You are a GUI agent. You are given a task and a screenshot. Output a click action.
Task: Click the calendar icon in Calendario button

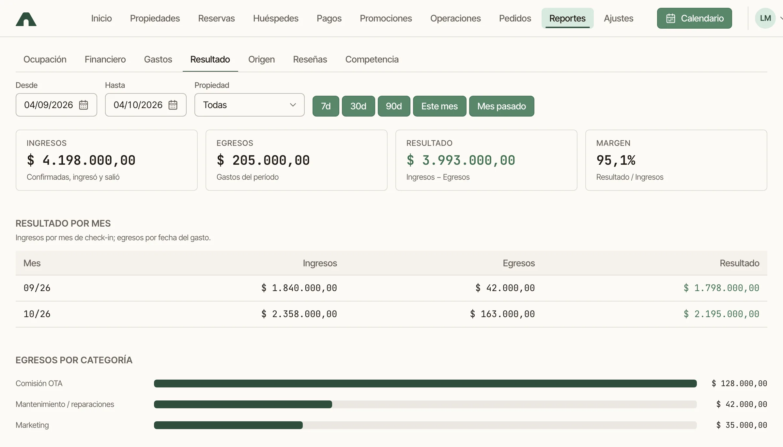(x=671, y=18)
